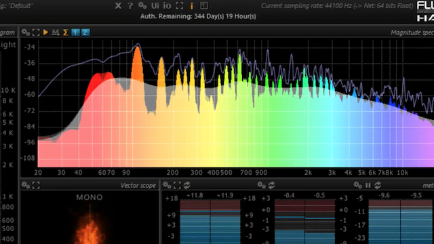The width and height of the screenshot is (434, 244).
Task: Click the boxed T icon in top toolbar
Action: pyautogui.click(x=203, y=5)
